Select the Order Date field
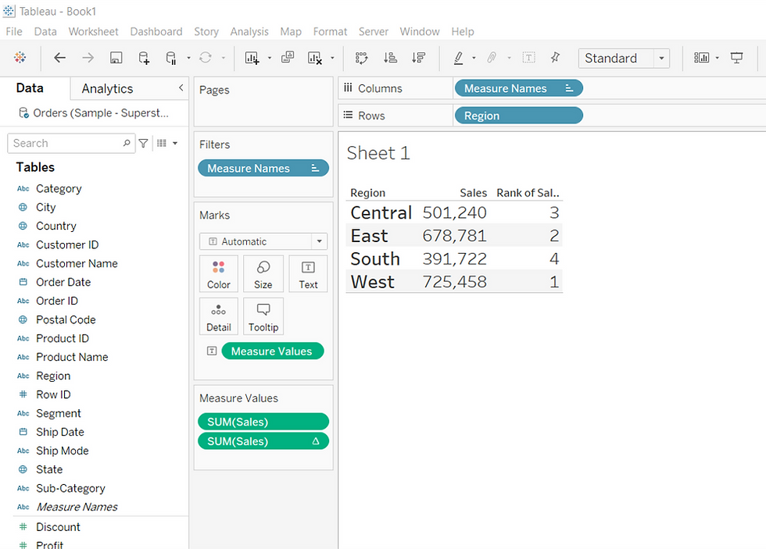The width and height of the screenshot is (766, 549). pos(63,282)
